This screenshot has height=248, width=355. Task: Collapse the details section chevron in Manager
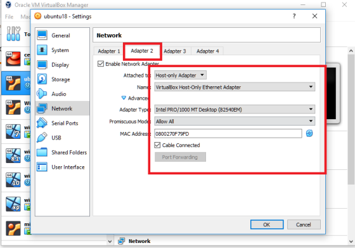(x=110, y=241)
